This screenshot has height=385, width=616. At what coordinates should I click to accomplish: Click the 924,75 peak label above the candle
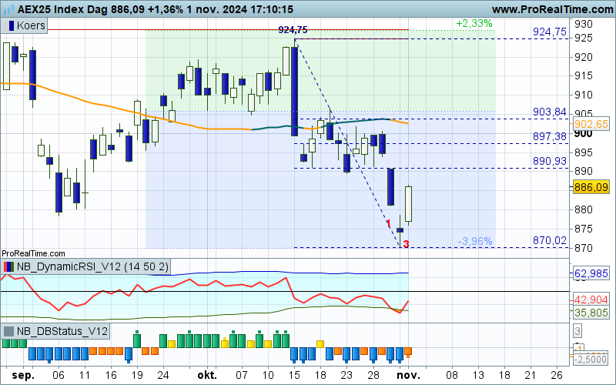click(x=293, y=30)
